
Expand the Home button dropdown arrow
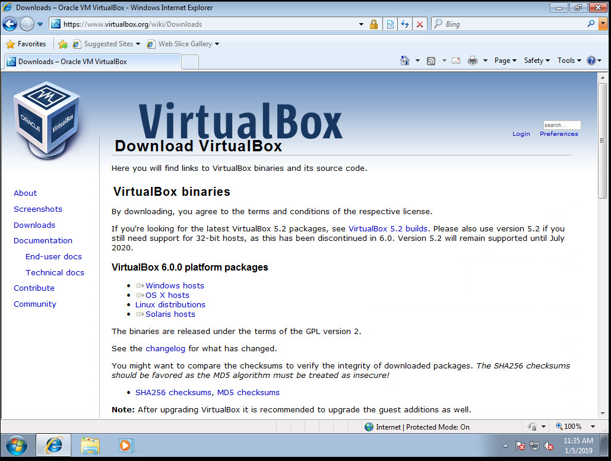[417, 61]
